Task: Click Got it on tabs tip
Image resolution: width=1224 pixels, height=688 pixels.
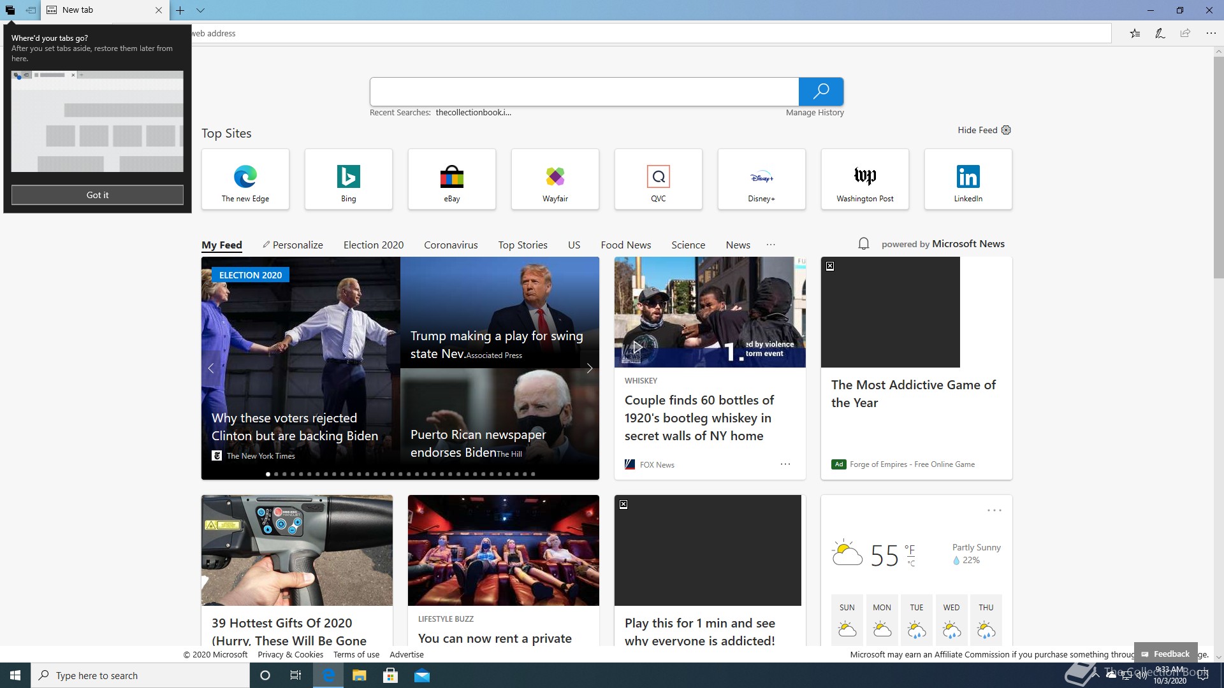Action: (x=98, y=195)
